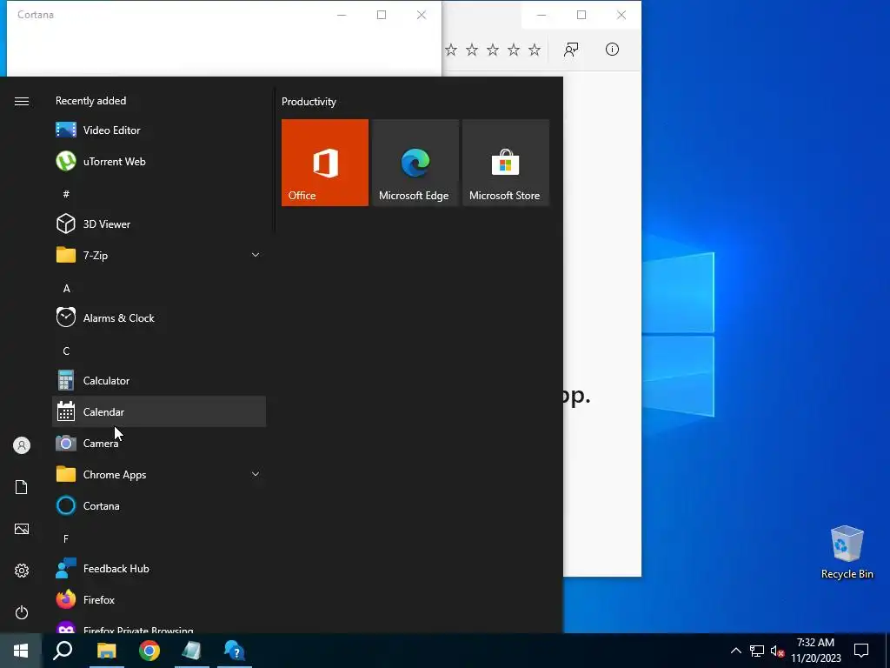
Task: Open the notification center icon
Action: point(861,651)
